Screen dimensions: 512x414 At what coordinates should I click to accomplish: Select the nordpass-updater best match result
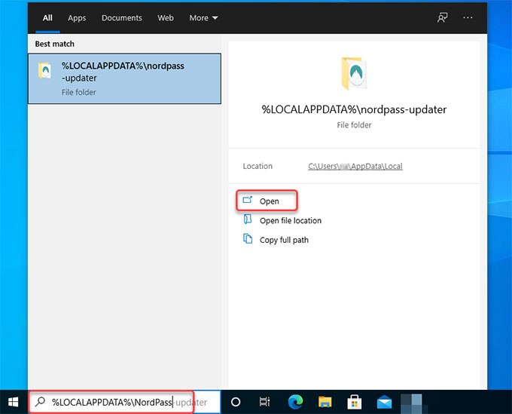point(124,78)
